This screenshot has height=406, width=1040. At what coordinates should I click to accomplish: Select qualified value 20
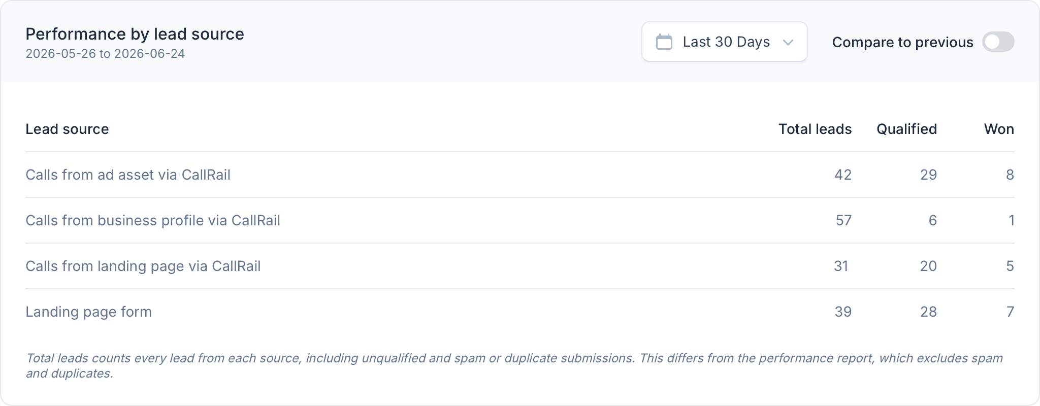tap(928, 266)
